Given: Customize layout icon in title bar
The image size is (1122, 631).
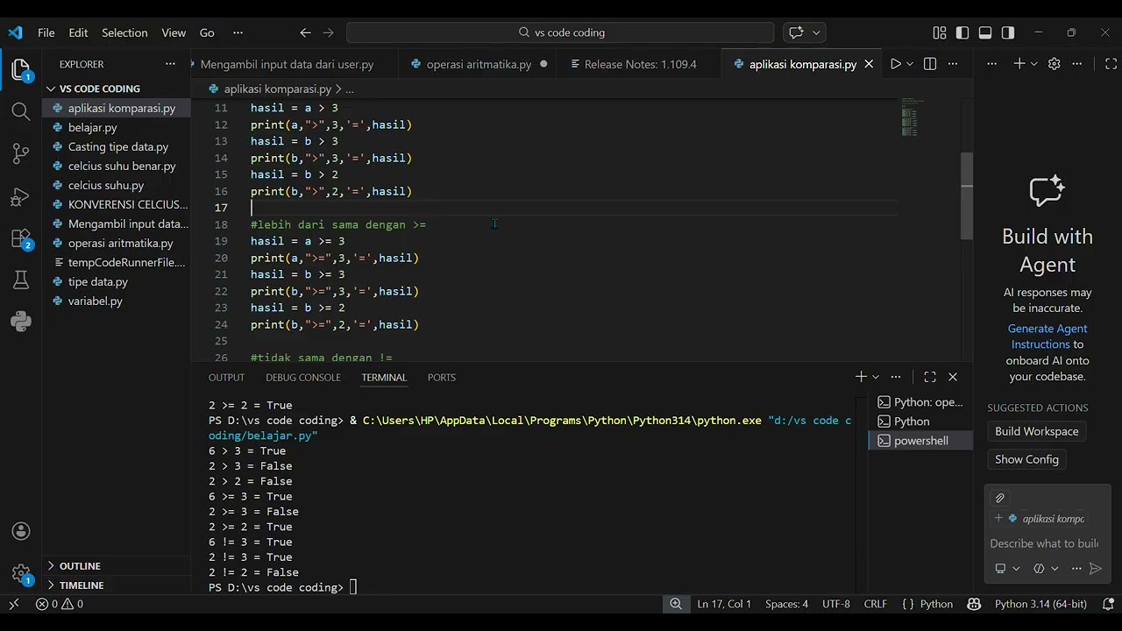Looking at the screenshot, I should click(x=940, y=32).
